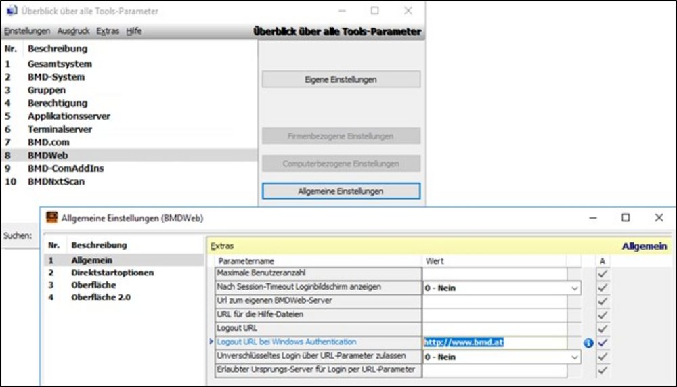
Task: Click the URL für die Hilfe-Dateien value field
Action: tap(495, 315)
